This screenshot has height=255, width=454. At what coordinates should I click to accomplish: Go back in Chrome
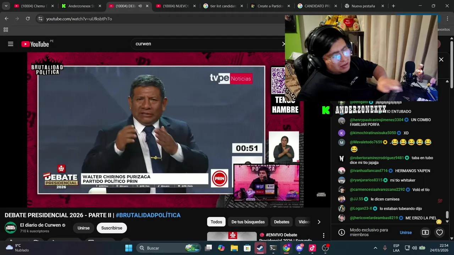pos(6,19)
